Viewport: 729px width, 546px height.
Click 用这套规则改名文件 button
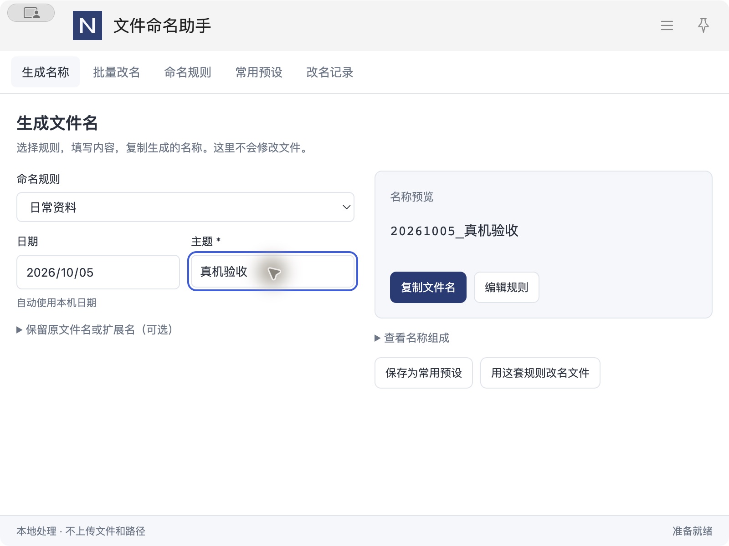540,373
